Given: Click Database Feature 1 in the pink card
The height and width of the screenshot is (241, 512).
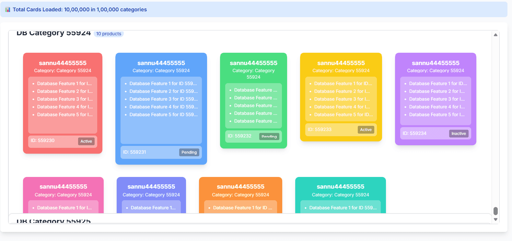Looking at the screenshot, I should pos(64,208).
